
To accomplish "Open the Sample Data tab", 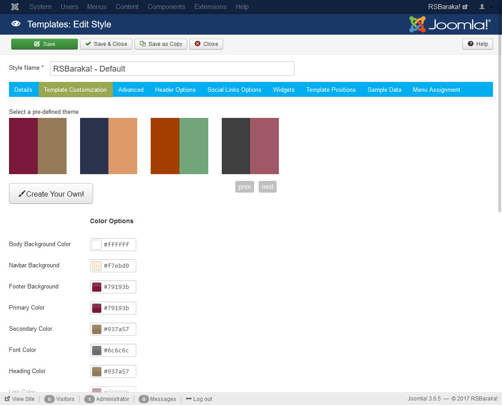I will (384, 90).
